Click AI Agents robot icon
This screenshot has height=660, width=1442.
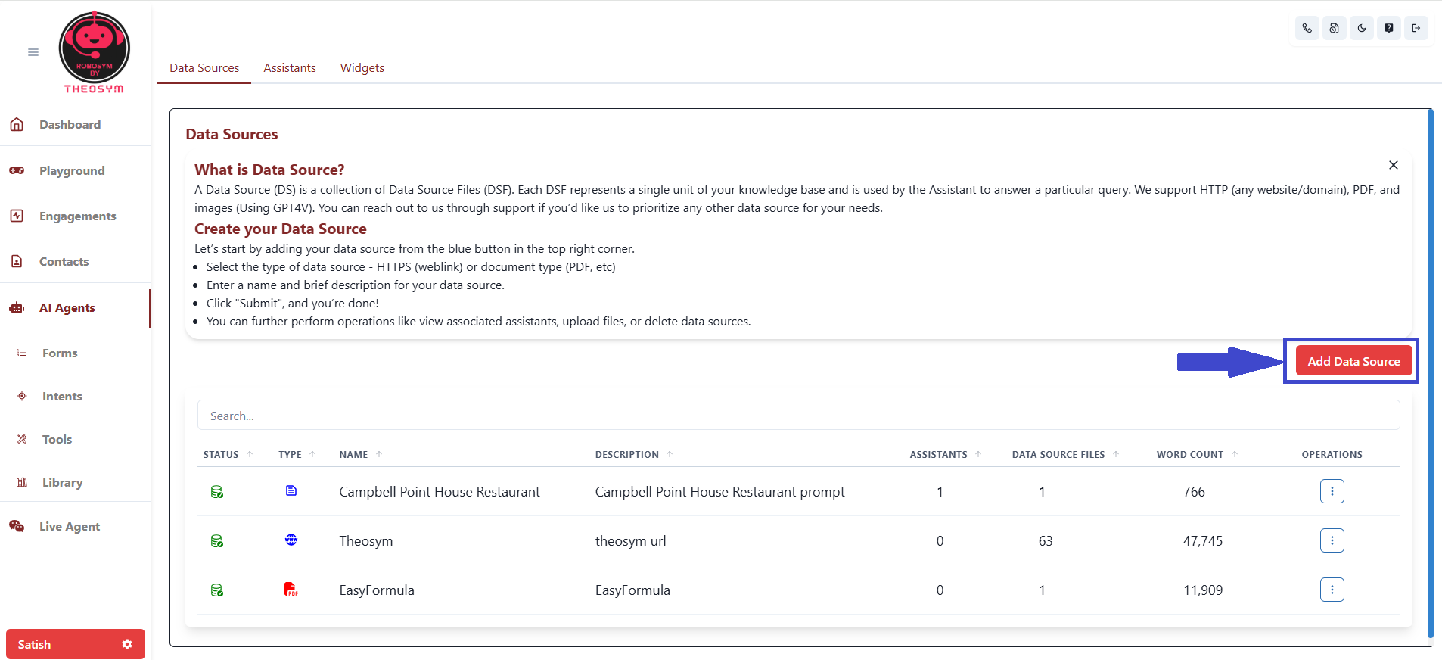point(17,307)
